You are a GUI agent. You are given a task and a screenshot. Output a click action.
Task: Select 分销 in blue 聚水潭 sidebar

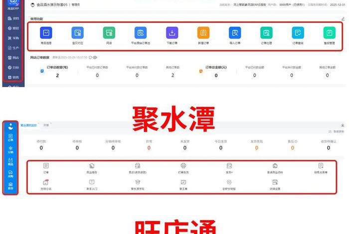click(10, 150)
